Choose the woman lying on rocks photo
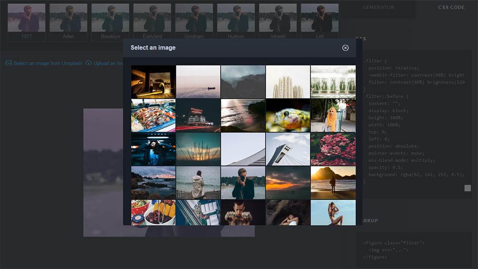Image resolution: width=478 pixels, height=269 pixels. (x=288, y=213)
